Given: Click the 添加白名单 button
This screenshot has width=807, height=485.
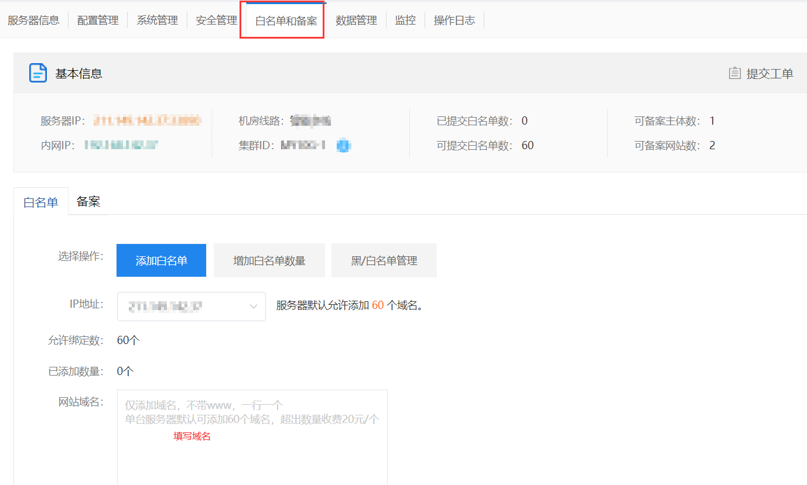Looking at the screenshot, I should (x=162, y=261).
